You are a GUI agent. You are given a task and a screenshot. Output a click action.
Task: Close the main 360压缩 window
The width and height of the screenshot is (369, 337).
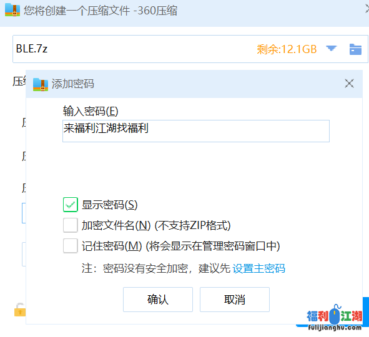point(367,9)
